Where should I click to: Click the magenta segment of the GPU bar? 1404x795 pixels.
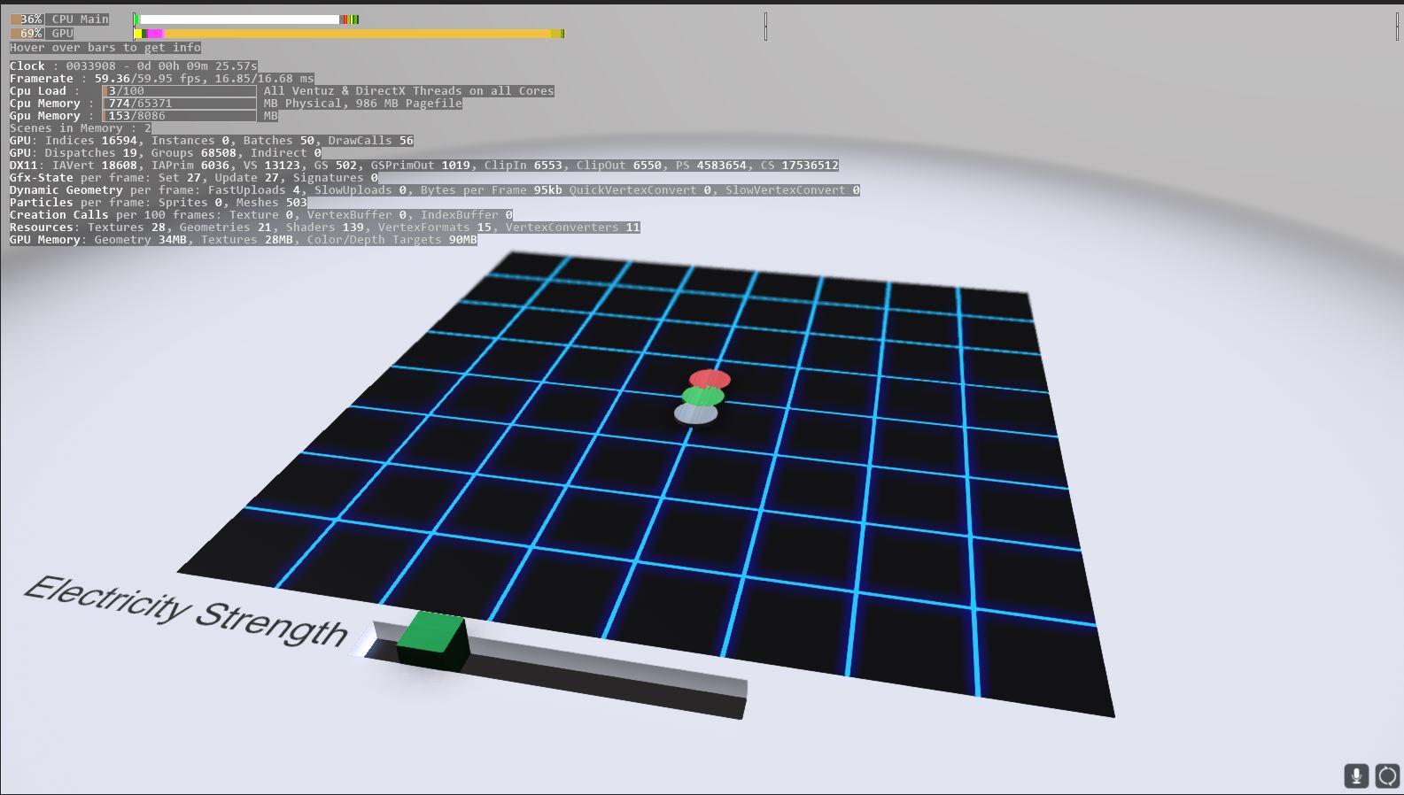pos(154,34)
